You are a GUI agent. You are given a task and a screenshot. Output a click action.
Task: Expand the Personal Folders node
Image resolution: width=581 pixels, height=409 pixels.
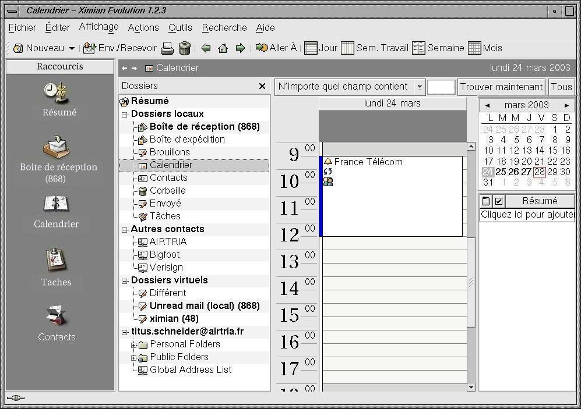click(133, 345)
